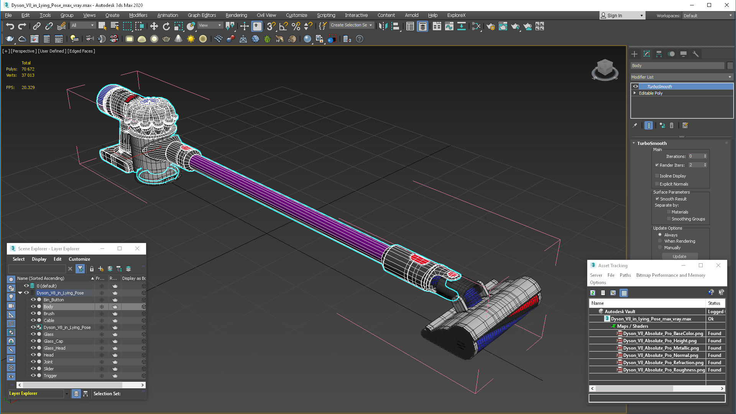
Task: Click Asset Tracking horizontal scrollbar
Action: pyautogui.click(x=657, y=389)
